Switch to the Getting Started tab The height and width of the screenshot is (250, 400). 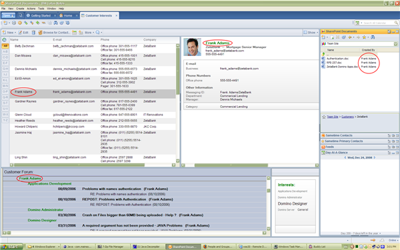tap(41, 15)
